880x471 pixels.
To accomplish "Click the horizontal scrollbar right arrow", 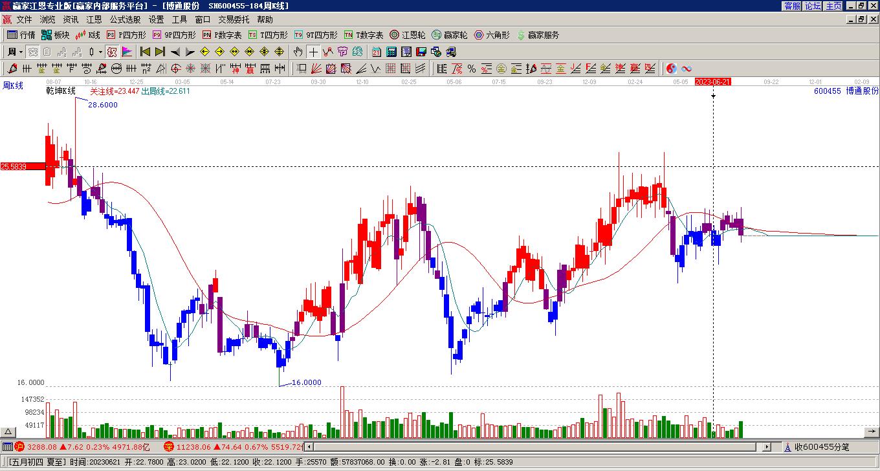I will (767, 446).
